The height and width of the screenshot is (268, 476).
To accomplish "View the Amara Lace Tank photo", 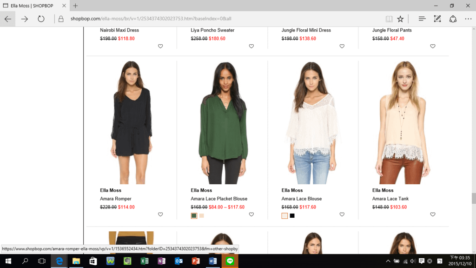I will click(403, 122).
